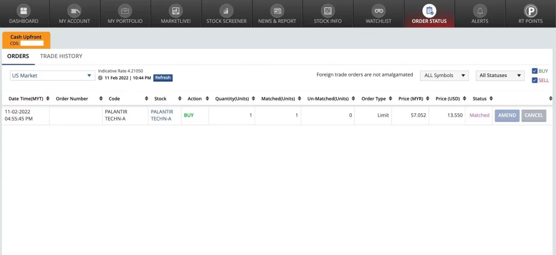
Task: Open the Watchlist binoculars icon
Action: [378, 11]
